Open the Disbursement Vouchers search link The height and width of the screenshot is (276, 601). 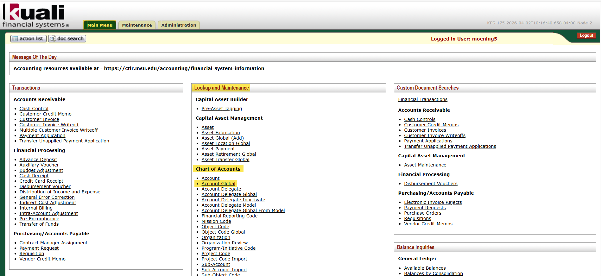[431, 184]
